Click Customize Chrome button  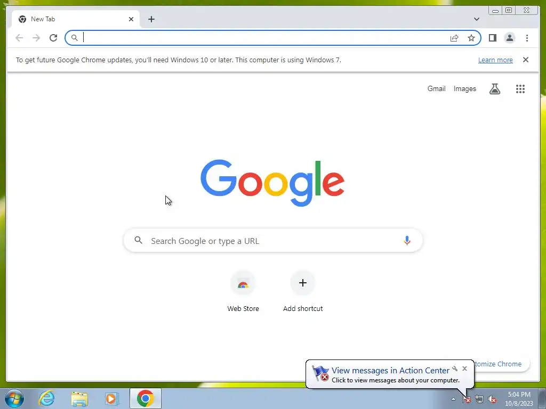tap(502, 364)
